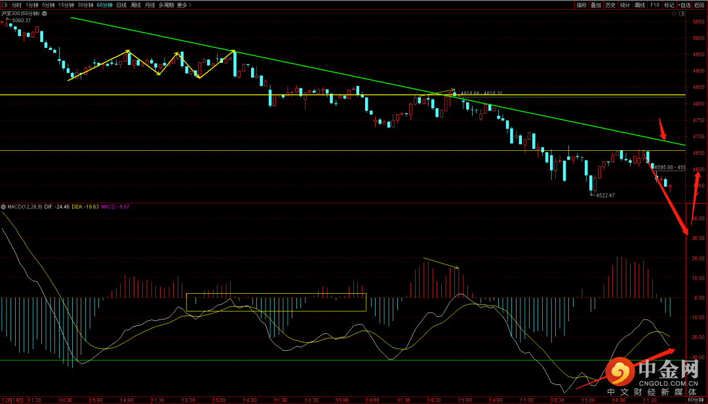Open 多周期 multi-period view
This screenshot has width=708, height=404.
tap(166, 5)
